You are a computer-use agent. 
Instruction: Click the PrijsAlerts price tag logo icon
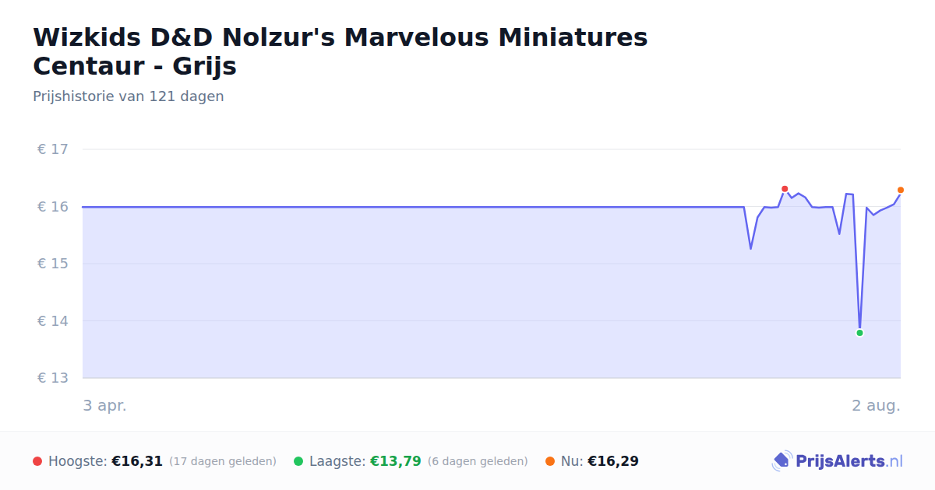click(782, 461)
